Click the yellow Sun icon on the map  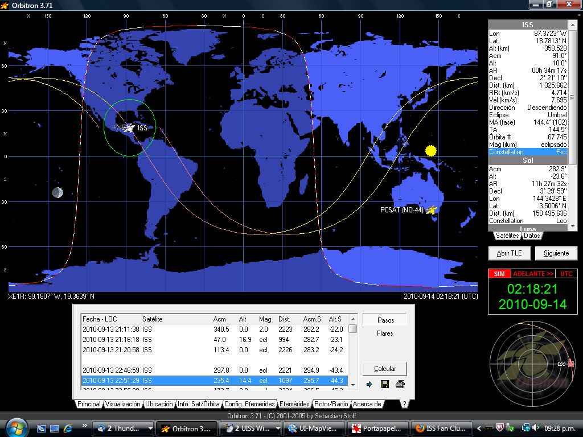pos(430,150)
